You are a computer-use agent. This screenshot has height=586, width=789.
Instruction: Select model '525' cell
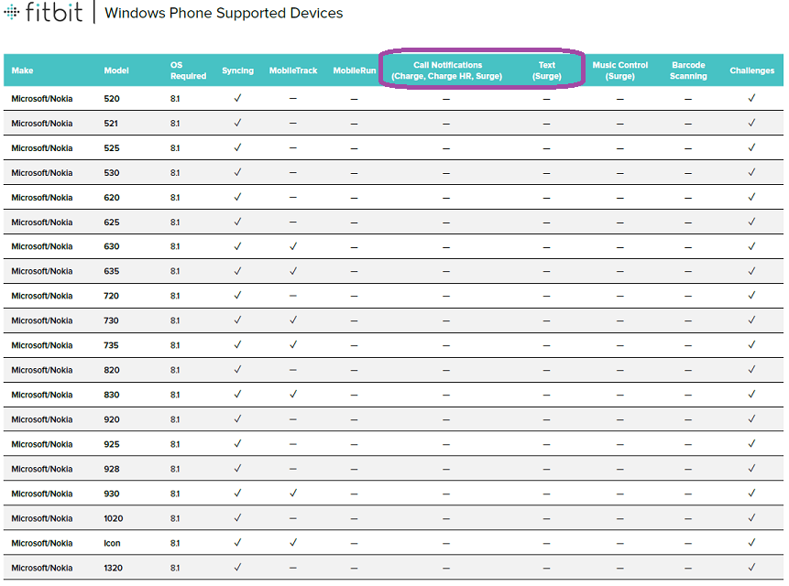coord(112,147)
